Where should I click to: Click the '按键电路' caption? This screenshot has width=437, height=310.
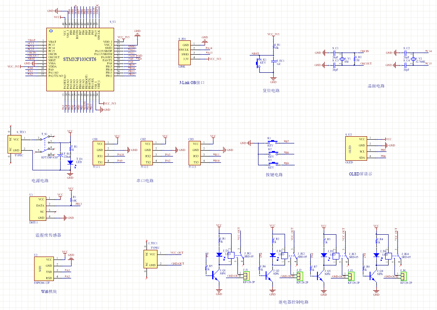click(x=274, y=175)
